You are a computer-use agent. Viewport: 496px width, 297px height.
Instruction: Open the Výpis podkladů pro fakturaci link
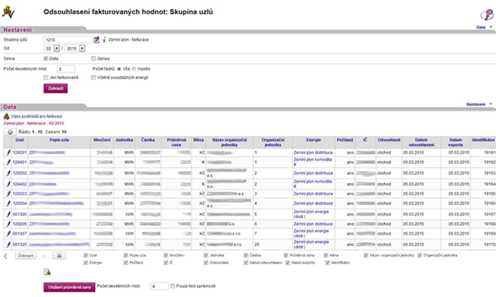[37, 116]
